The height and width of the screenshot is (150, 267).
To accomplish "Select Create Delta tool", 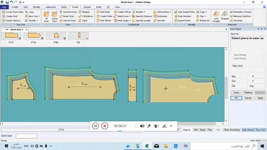I will [104, 16].
